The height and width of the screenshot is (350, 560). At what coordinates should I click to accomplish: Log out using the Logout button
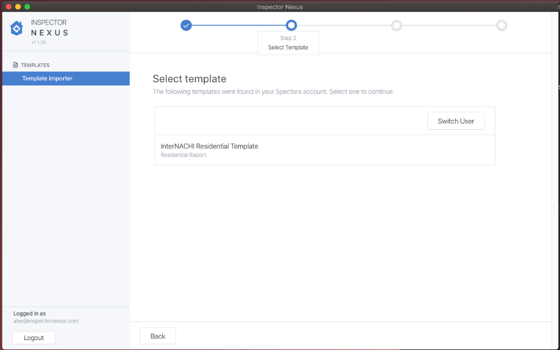pyautogui.click(x=34, y=338)
